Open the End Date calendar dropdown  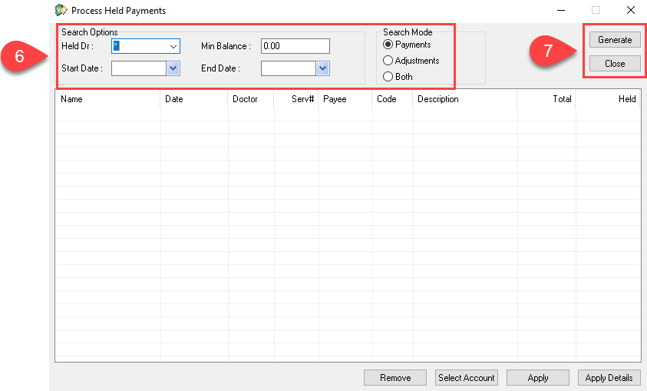pyautogui.click(x=322, y=68)
